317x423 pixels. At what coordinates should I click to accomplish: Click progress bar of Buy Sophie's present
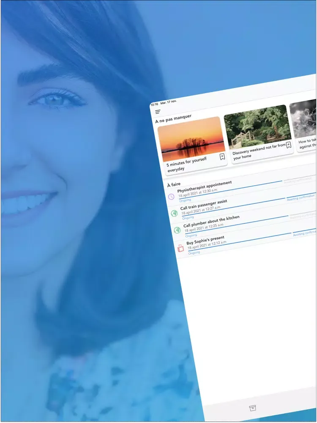[x=240, y=242]
